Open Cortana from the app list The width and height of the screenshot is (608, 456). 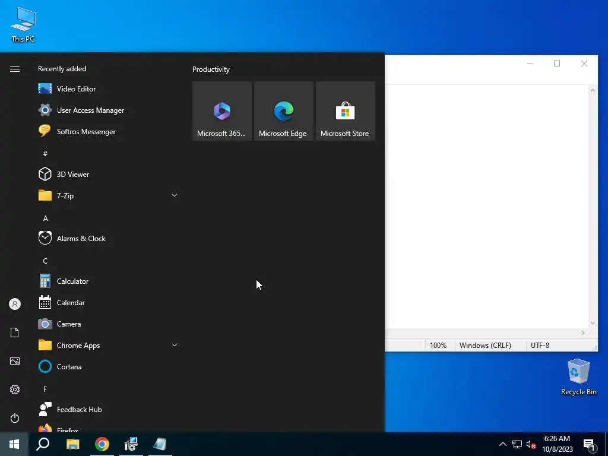point(107,366)
